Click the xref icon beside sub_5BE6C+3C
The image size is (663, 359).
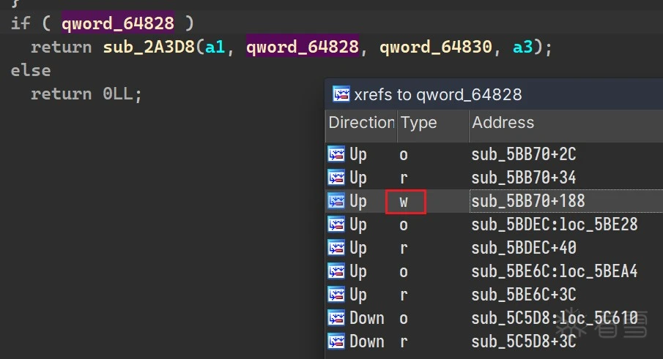[336, 295]
